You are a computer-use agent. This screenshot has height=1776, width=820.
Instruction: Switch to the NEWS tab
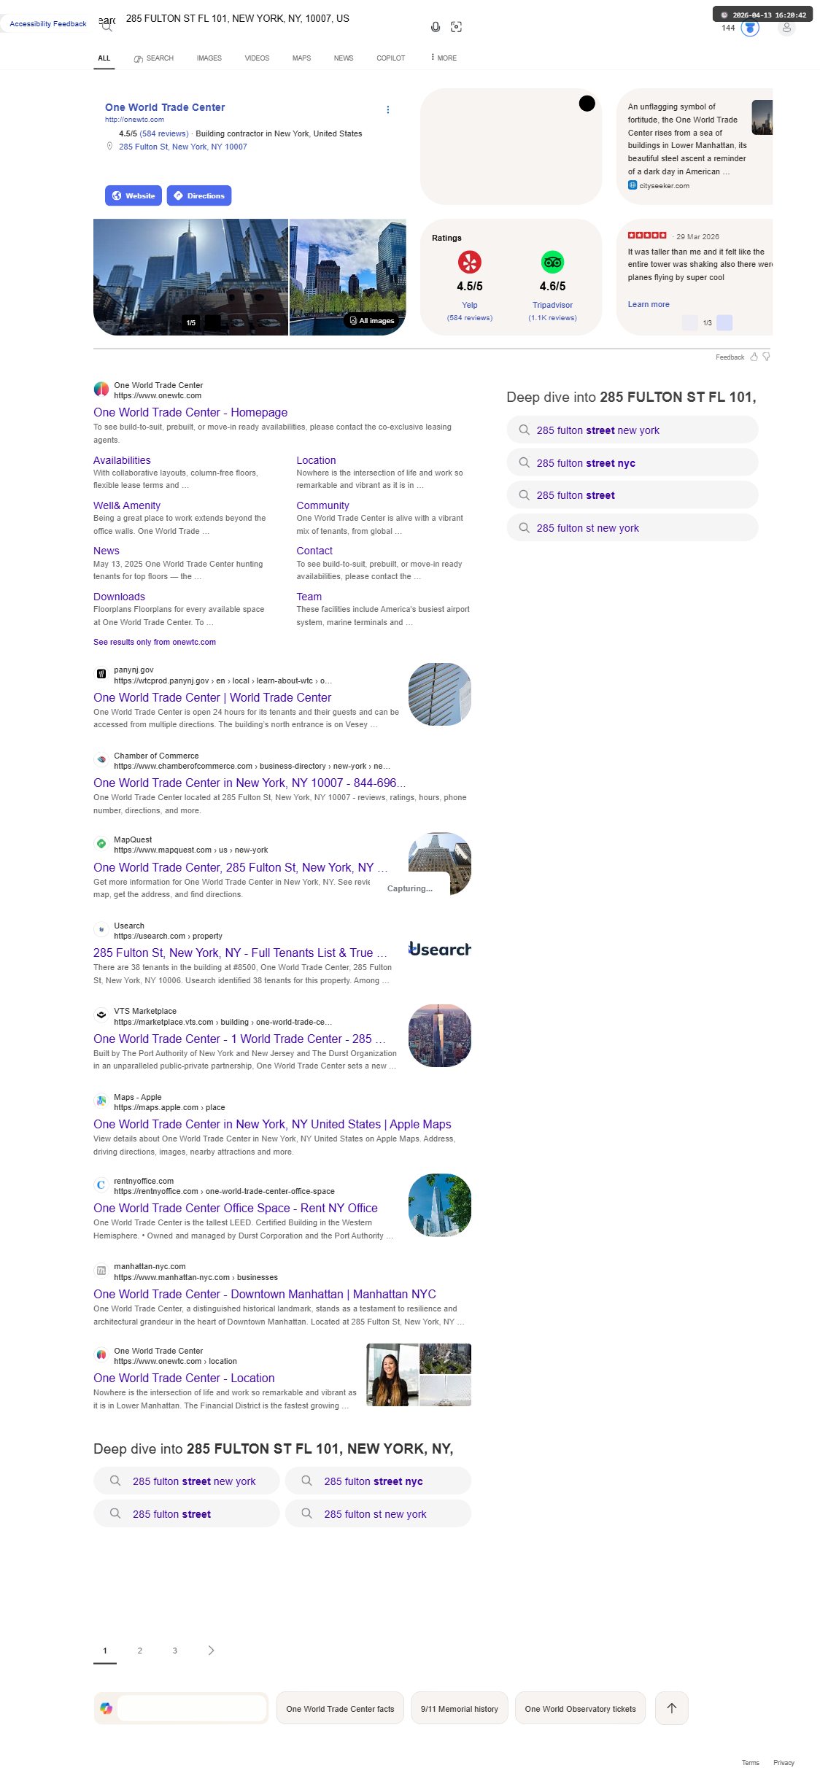point(344,58)
